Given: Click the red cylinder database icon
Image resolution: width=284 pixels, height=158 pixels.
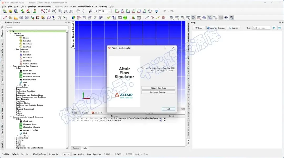Looking at the screenshot, I should (x=163, y=18).
